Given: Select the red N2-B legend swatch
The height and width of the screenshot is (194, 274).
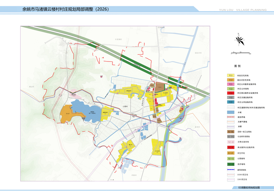Looking at the screenshot, I should 231,147.
